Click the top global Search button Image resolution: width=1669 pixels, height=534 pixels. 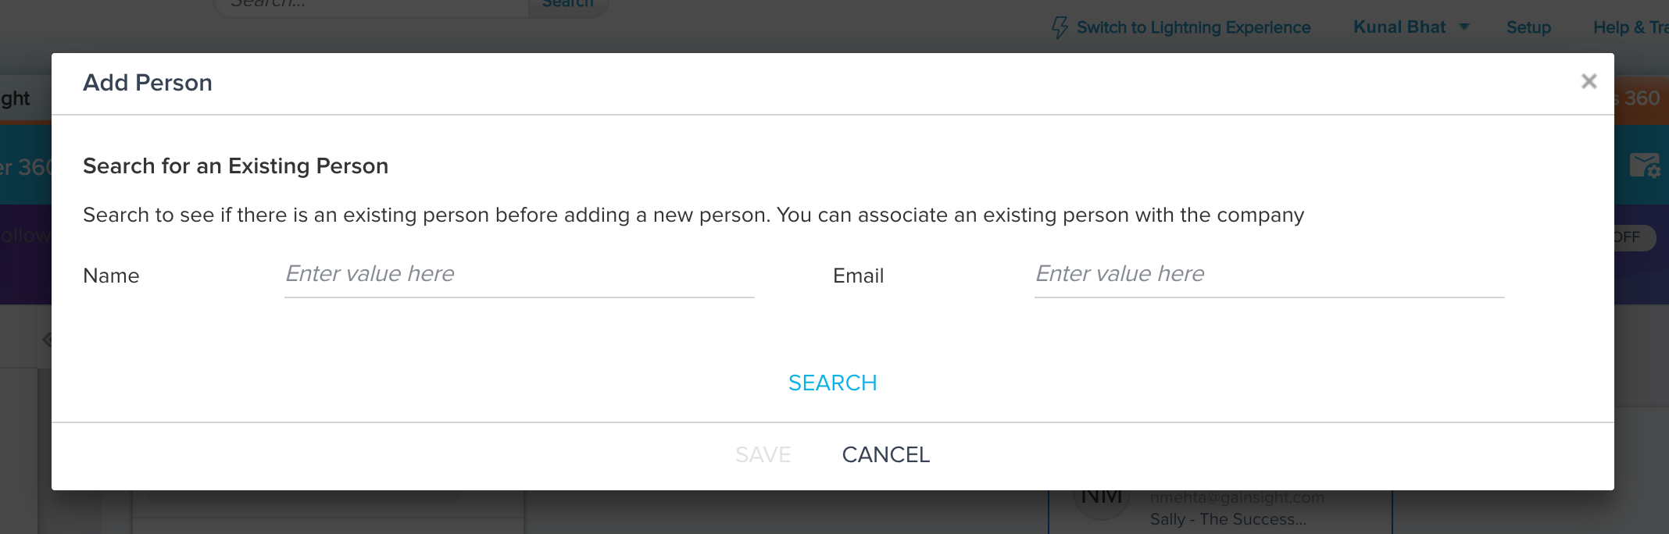coord(568,5)
